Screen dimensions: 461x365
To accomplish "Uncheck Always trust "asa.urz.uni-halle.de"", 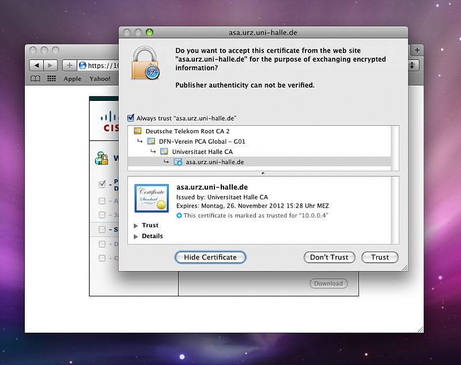I will [x=131, y=118].
